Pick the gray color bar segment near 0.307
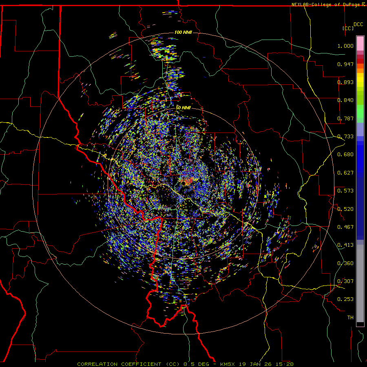 tap(360, 283)
